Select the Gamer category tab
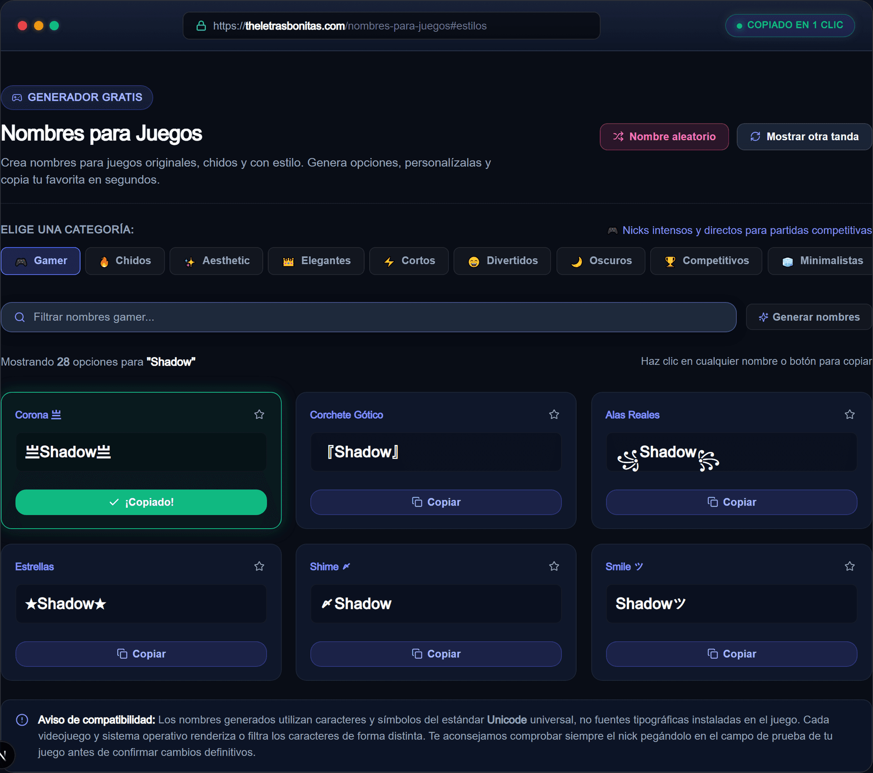Screen dimensions: 873x773 40,261
